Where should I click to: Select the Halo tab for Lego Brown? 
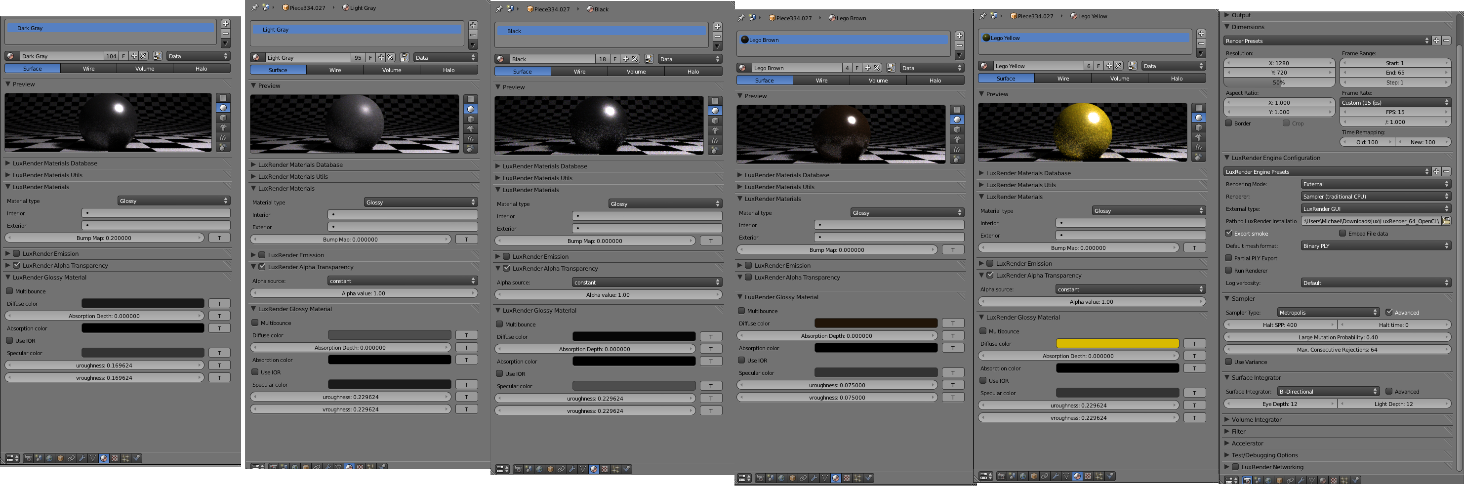tap(935, 80)
